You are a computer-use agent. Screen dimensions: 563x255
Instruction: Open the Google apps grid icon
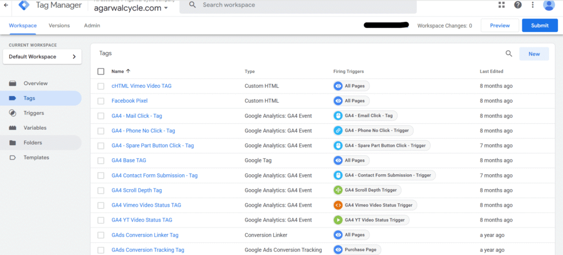click(501, 4)
